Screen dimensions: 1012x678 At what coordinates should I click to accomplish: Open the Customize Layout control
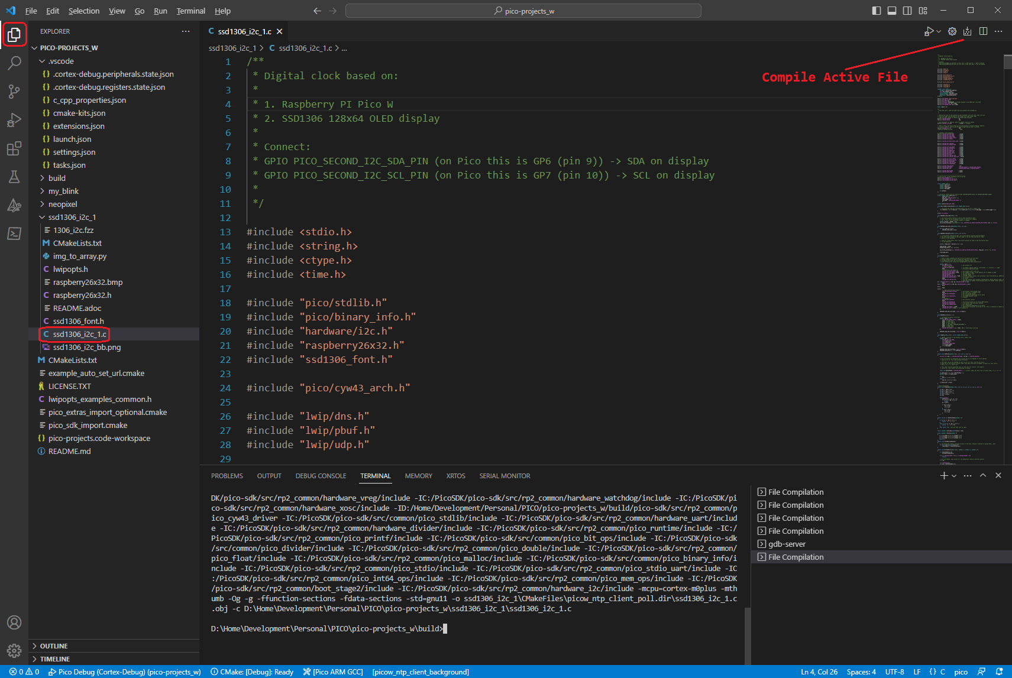click(923, 11)
